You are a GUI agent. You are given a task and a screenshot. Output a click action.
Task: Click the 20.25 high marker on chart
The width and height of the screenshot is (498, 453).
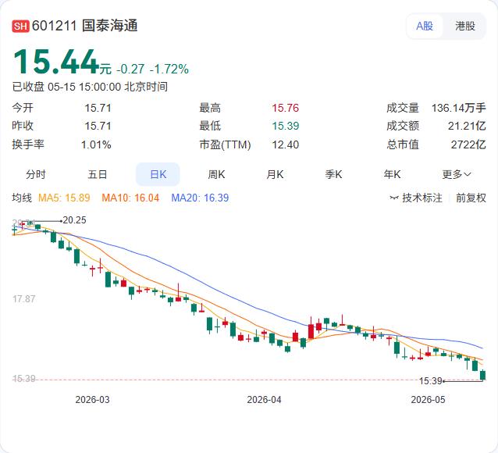74,220
